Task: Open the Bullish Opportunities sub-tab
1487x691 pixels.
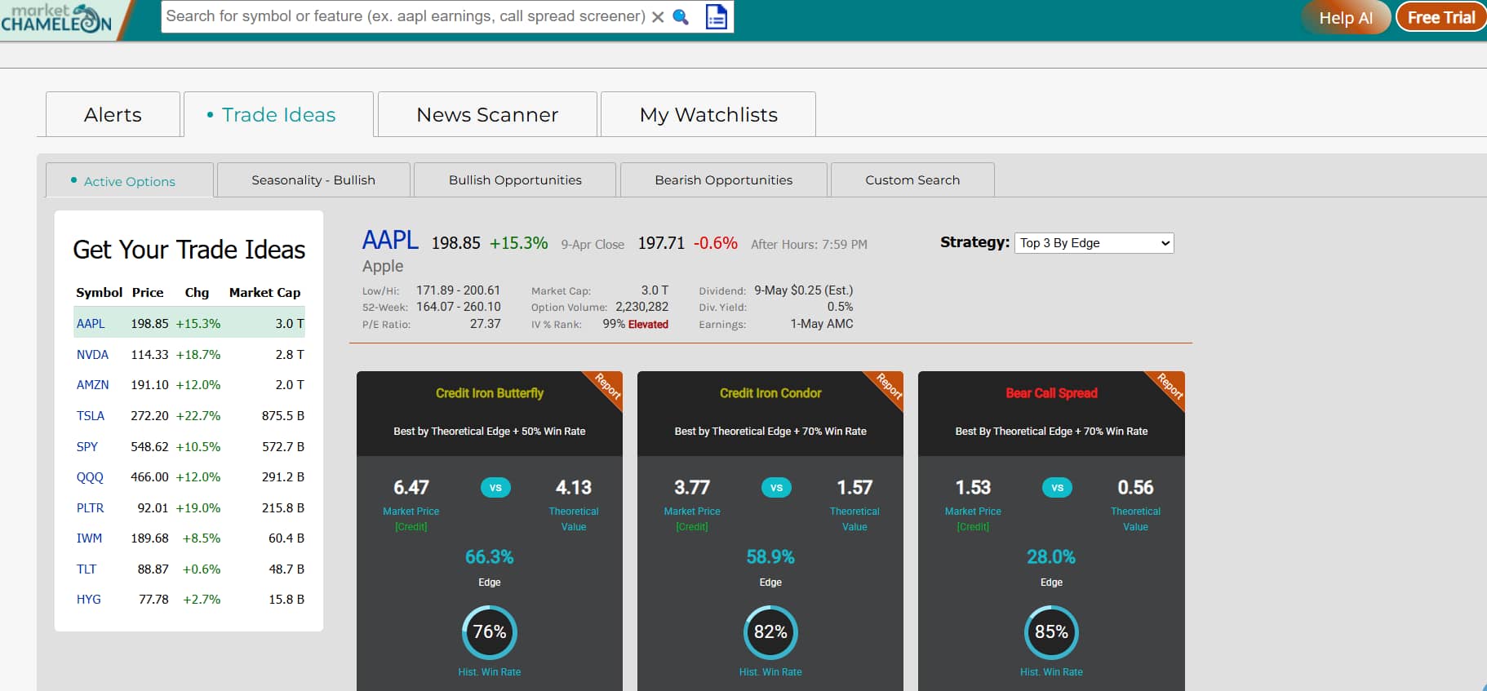Action: coord(515,179)
